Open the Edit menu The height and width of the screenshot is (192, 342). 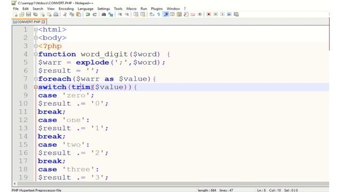26,9
